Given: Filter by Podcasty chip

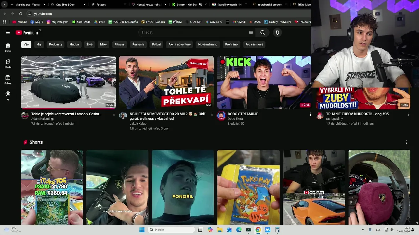Looking at the screenshot, I should (x=56, y=44).
